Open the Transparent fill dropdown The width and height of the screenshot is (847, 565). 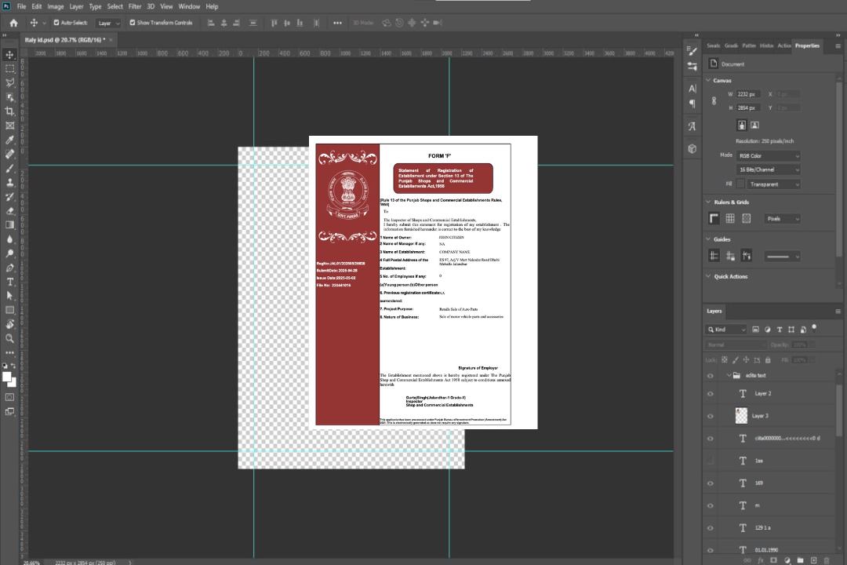[773, 184]
